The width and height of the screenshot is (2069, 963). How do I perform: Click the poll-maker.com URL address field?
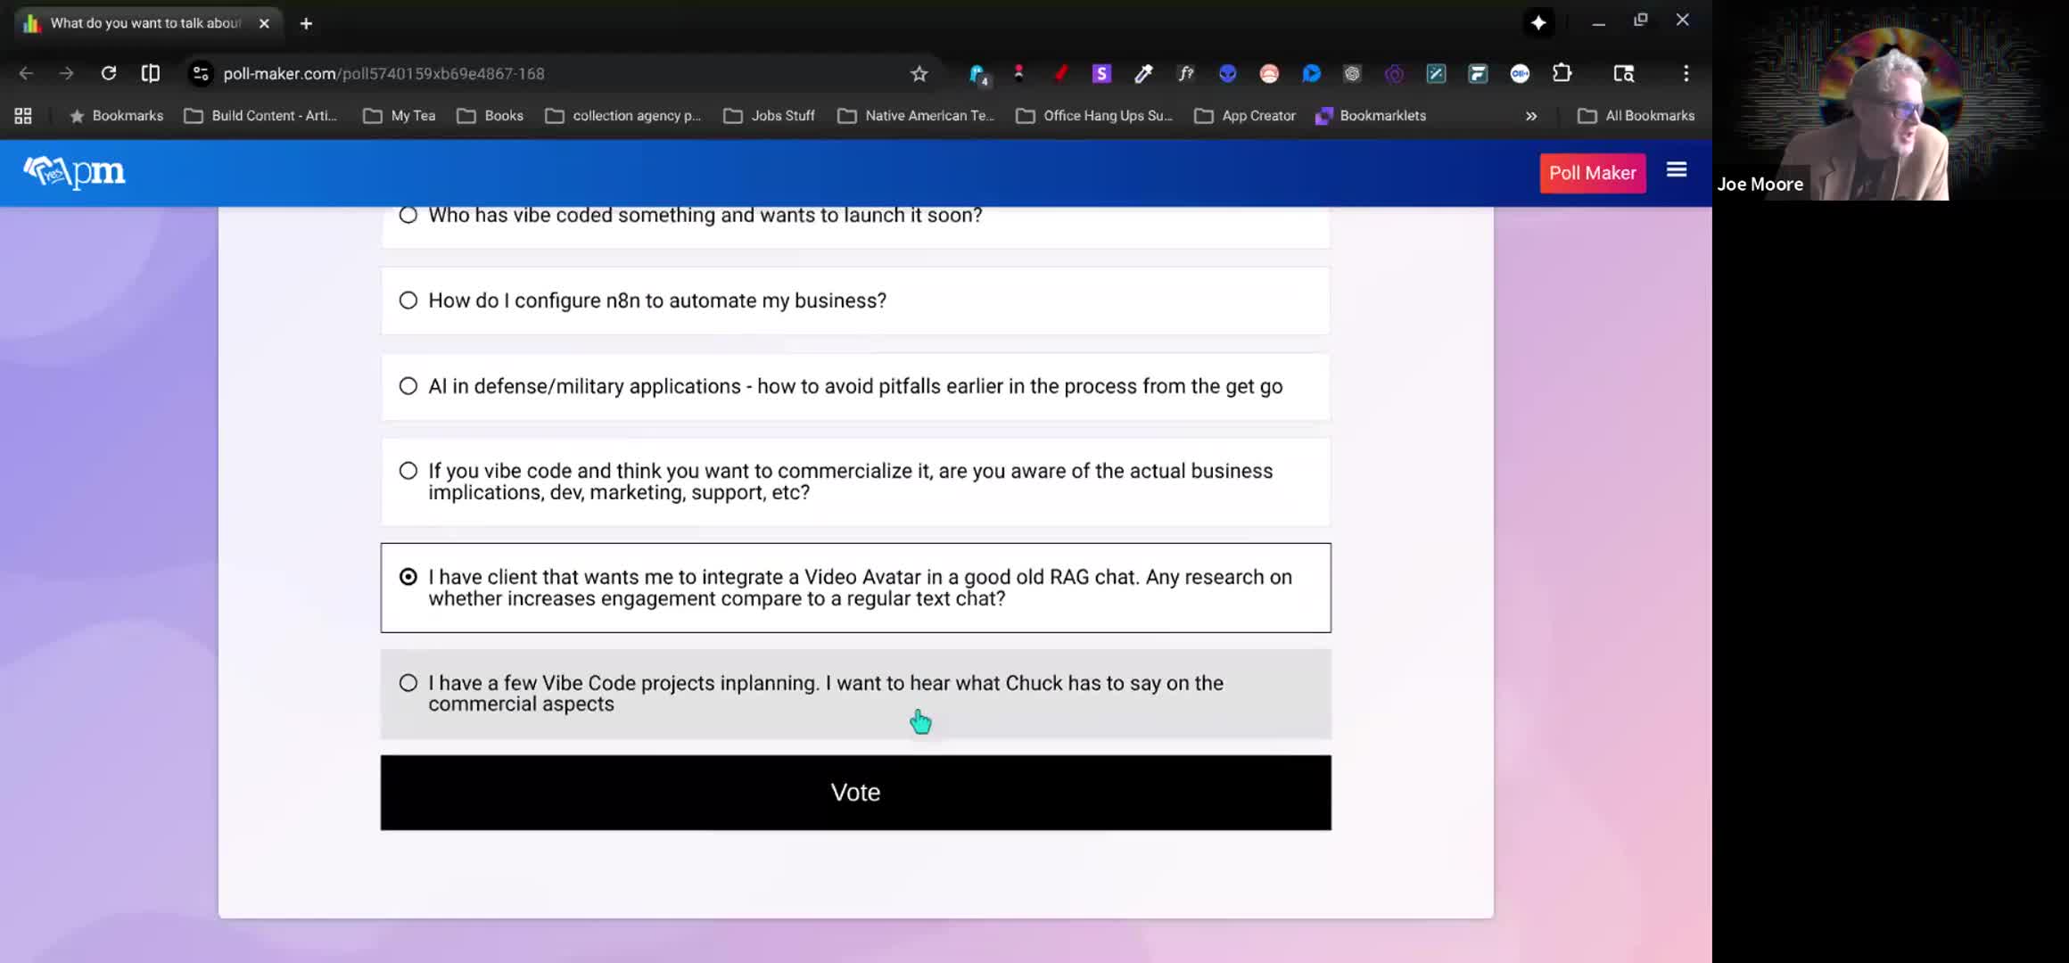click(535, 74)
